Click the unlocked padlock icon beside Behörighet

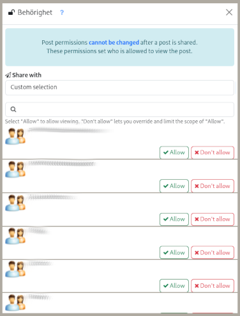pos(11,13)
